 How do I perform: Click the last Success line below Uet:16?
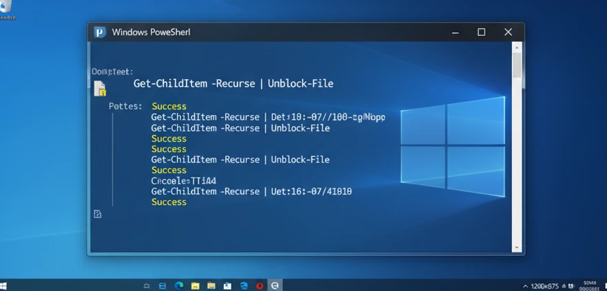[169, 202]
